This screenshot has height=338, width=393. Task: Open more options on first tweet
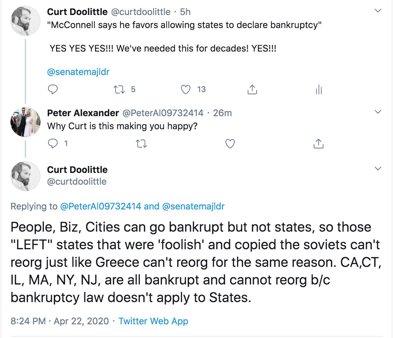tap(378, 11)
